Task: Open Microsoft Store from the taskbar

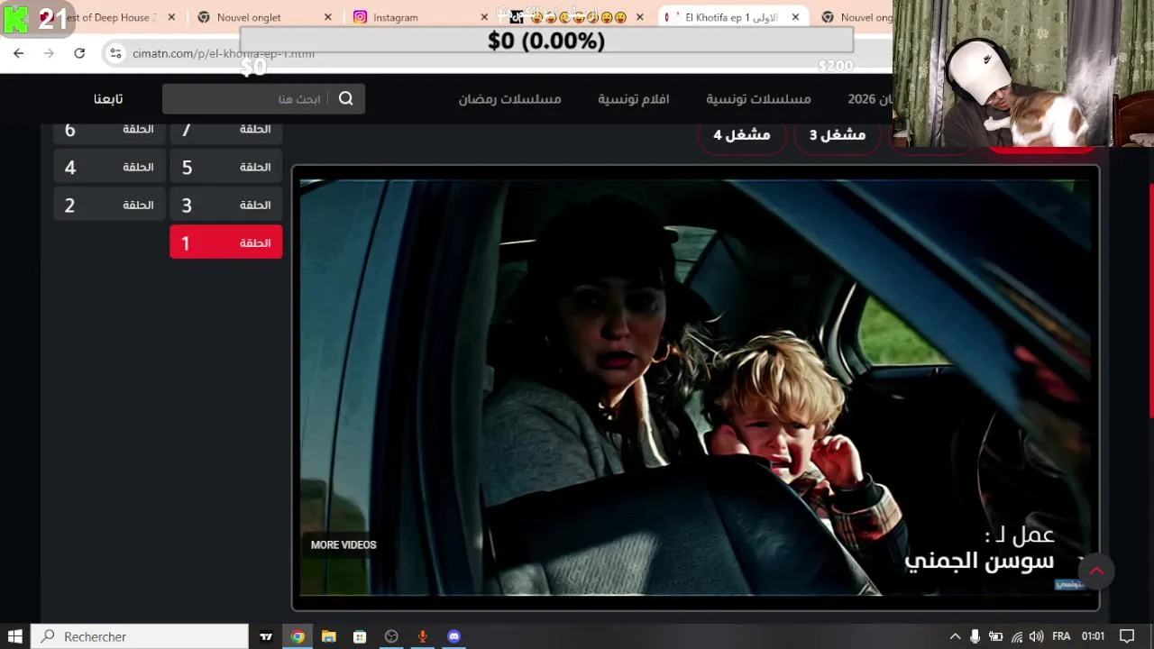Action: coord(360,636)
